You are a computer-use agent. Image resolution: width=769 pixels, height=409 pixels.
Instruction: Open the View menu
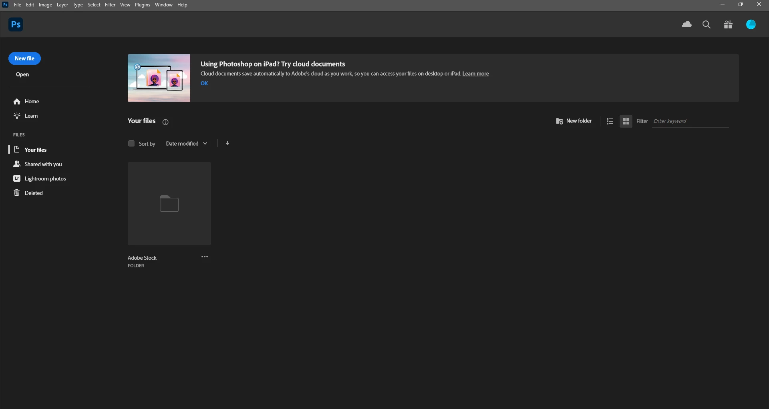(x=125, y=5)
